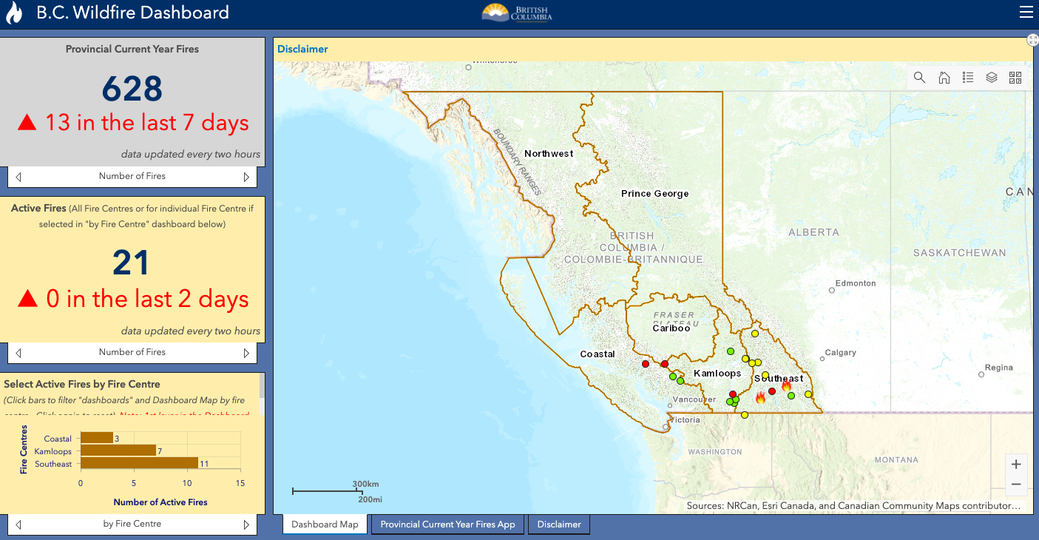Click 'Select Active Fires by Fire Centre' heading
Image resolution: width=1039 pixels, height=540 pixels.
(82, 384)
